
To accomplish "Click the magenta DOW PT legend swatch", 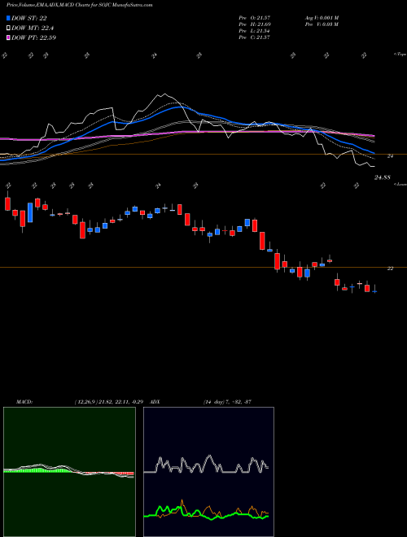I will click(x=9, y=37).
